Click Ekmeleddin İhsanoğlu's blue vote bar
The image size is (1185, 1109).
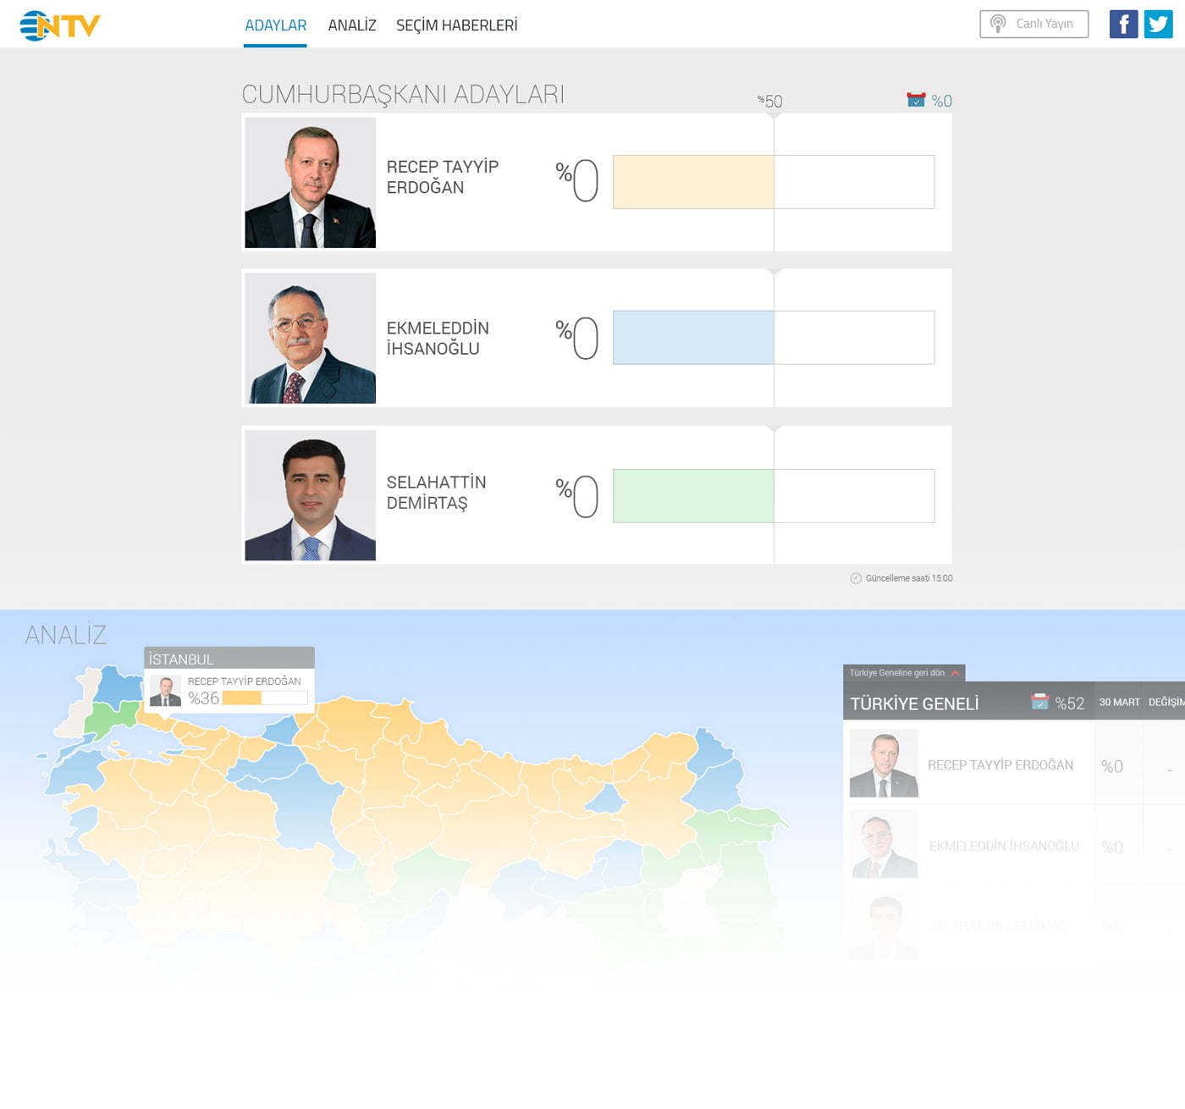693,338
